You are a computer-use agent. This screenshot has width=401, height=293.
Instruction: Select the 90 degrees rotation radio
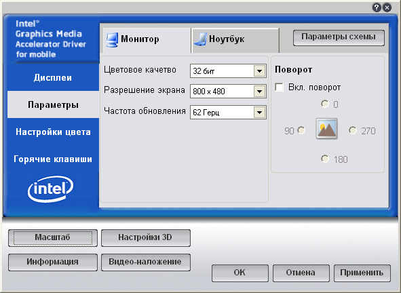[x=301, y=130]
